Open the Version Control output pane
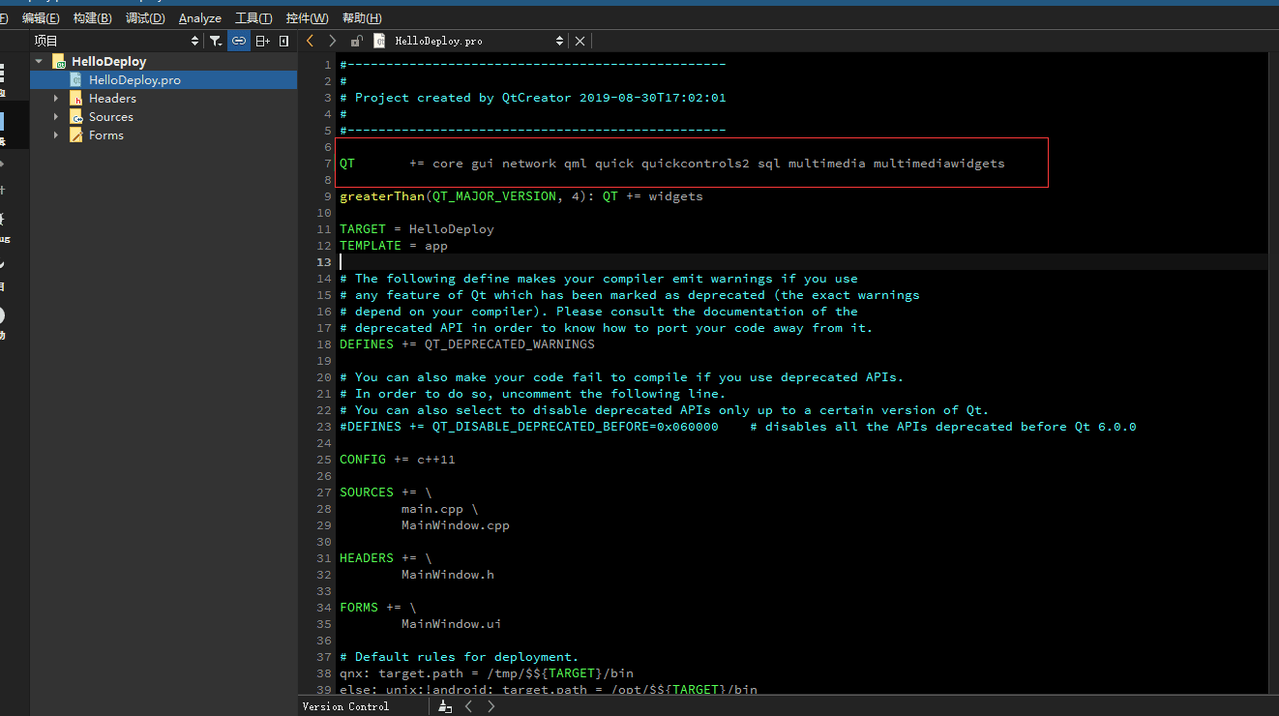 pyautogui.click(x=345, y=706)
